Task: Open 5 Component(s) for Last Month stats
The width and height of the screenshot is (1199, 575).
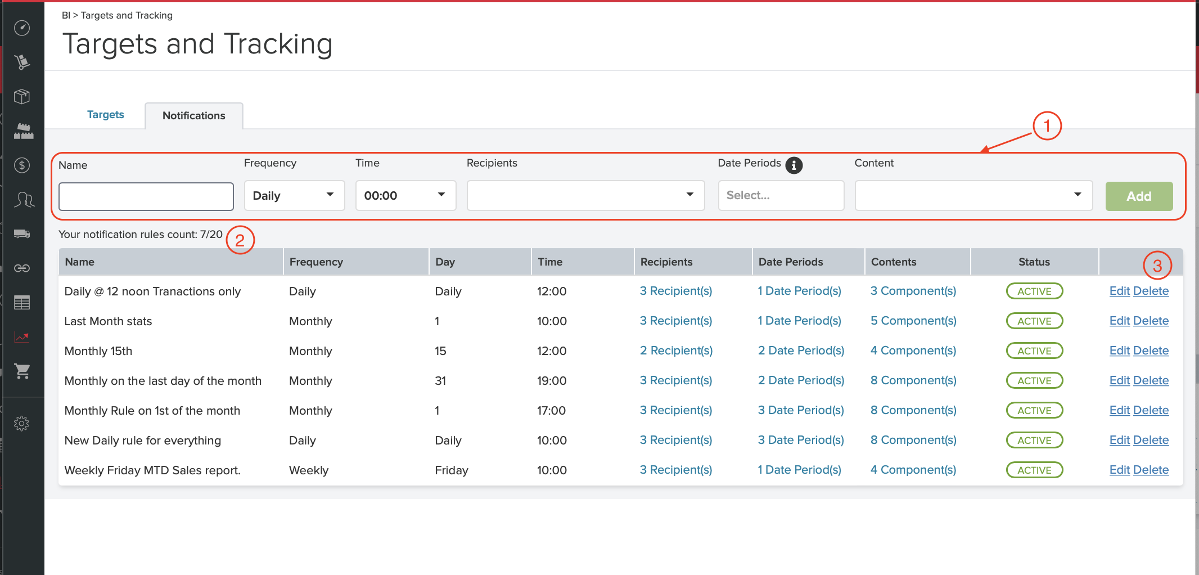Action: [x=913, y=321]
